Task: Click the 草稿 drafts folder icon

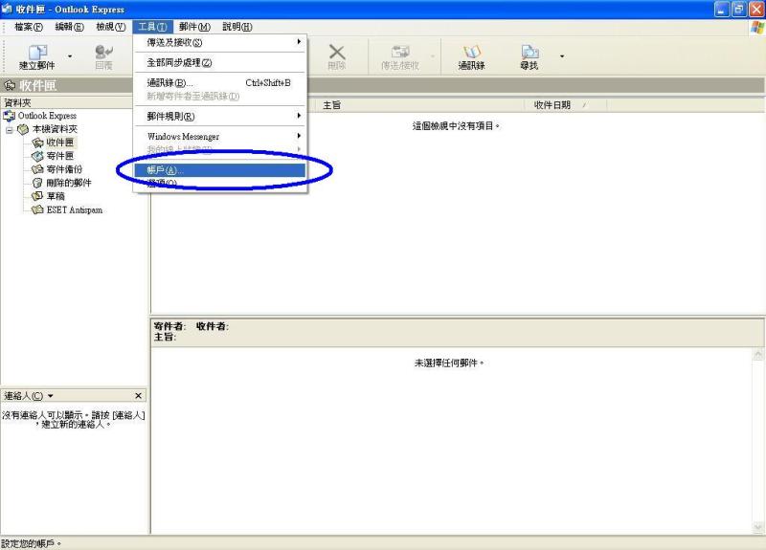Action: pos(37,196)
